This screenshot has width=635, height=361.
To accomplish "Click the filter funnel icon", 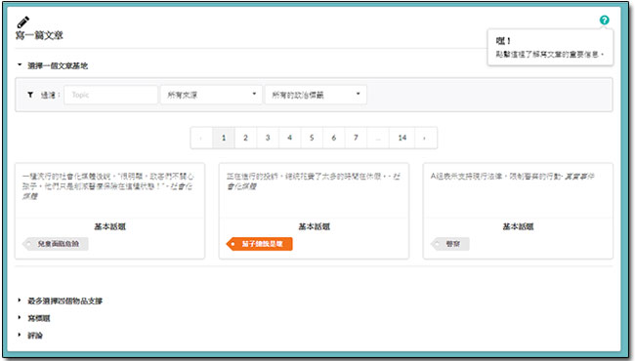I will tap(30, 95).
